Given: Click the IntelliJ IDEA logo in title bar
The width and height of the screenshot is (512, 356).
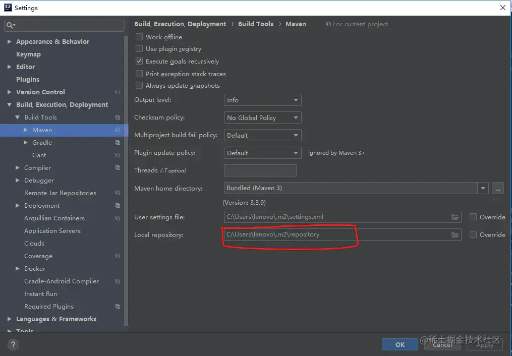Looking at the screenshot, I should pos(8,8).
